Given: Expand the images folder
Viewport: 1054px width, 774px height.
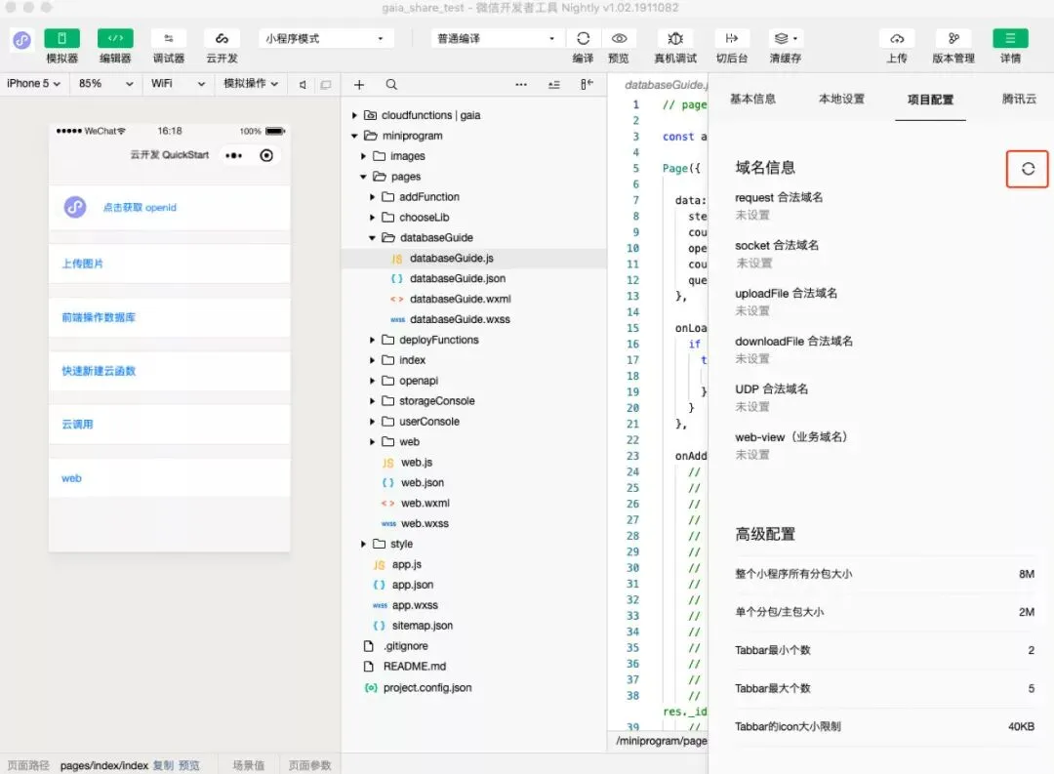Looking at the screenshot, I should pyautogui.click(x=363, y=156).
